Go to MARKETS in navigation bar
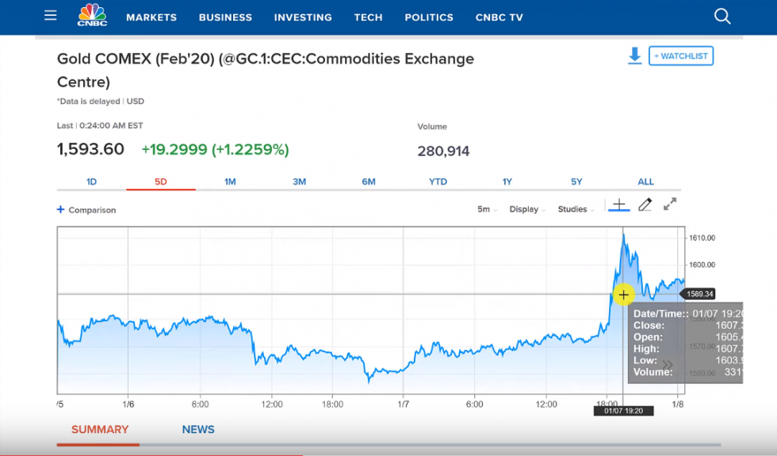Image resolution: width=777 pixels, height=456 pixels. click(x=151, y=17)
